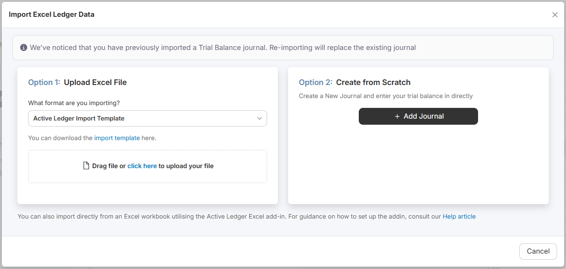Select 'Option 1: Upload Excel File' heading

[77, 83]
